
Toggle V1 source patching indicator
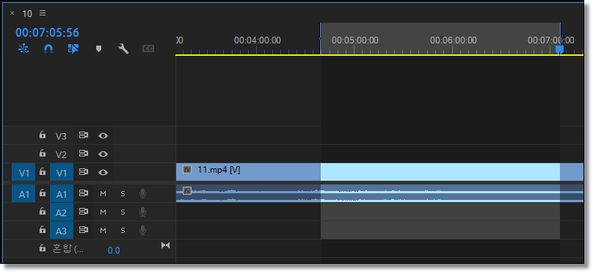click(x=23, y=173)
